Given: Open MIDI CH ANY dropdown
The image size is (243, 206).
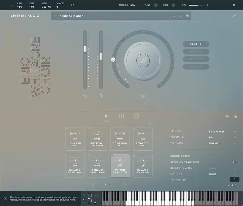Looking at the screenshot, I should [x=135, y=5].
